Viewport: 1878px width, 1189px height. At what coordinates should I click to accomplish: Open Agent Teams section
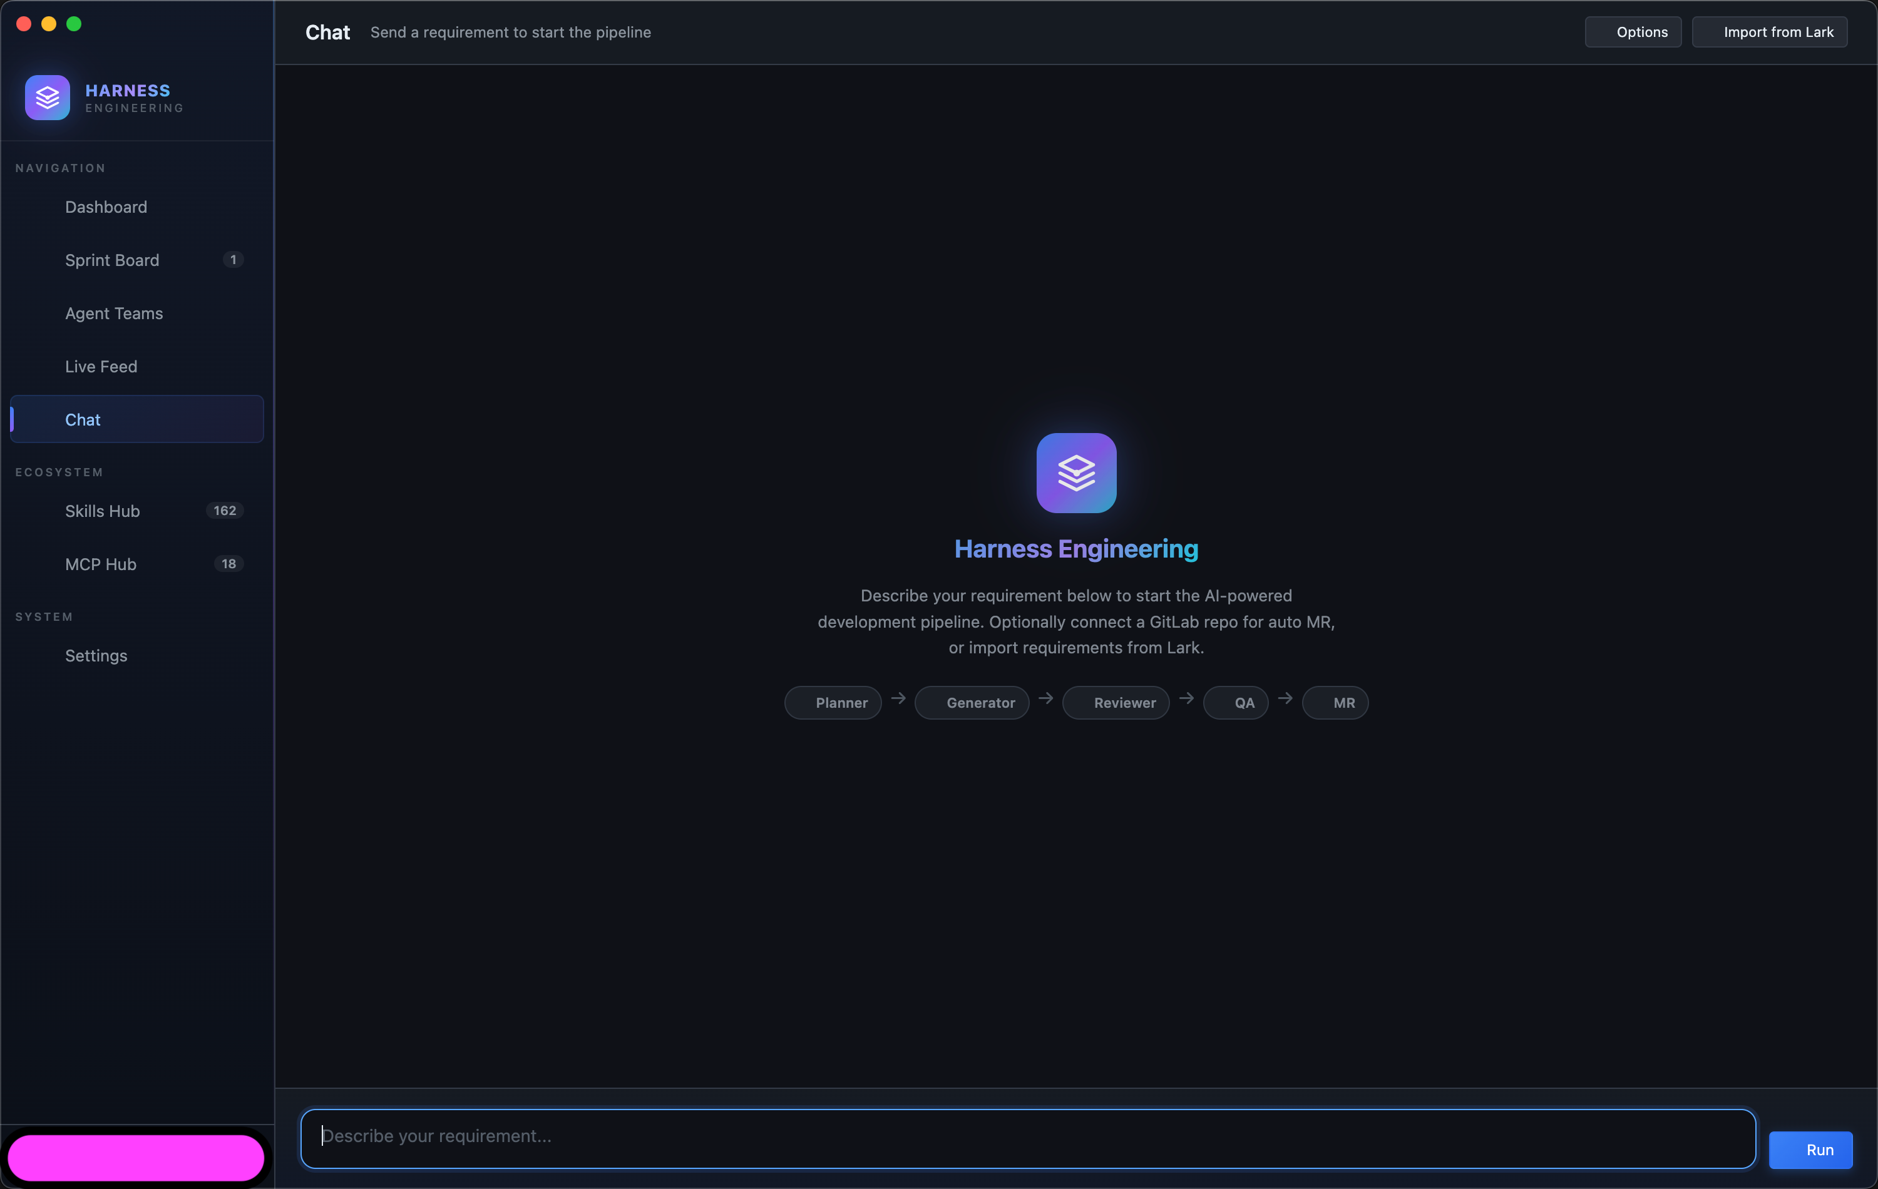pos(136,314)
